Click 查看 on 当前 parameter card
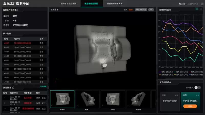Screen dimensions: 205x115 coord(176,95)
